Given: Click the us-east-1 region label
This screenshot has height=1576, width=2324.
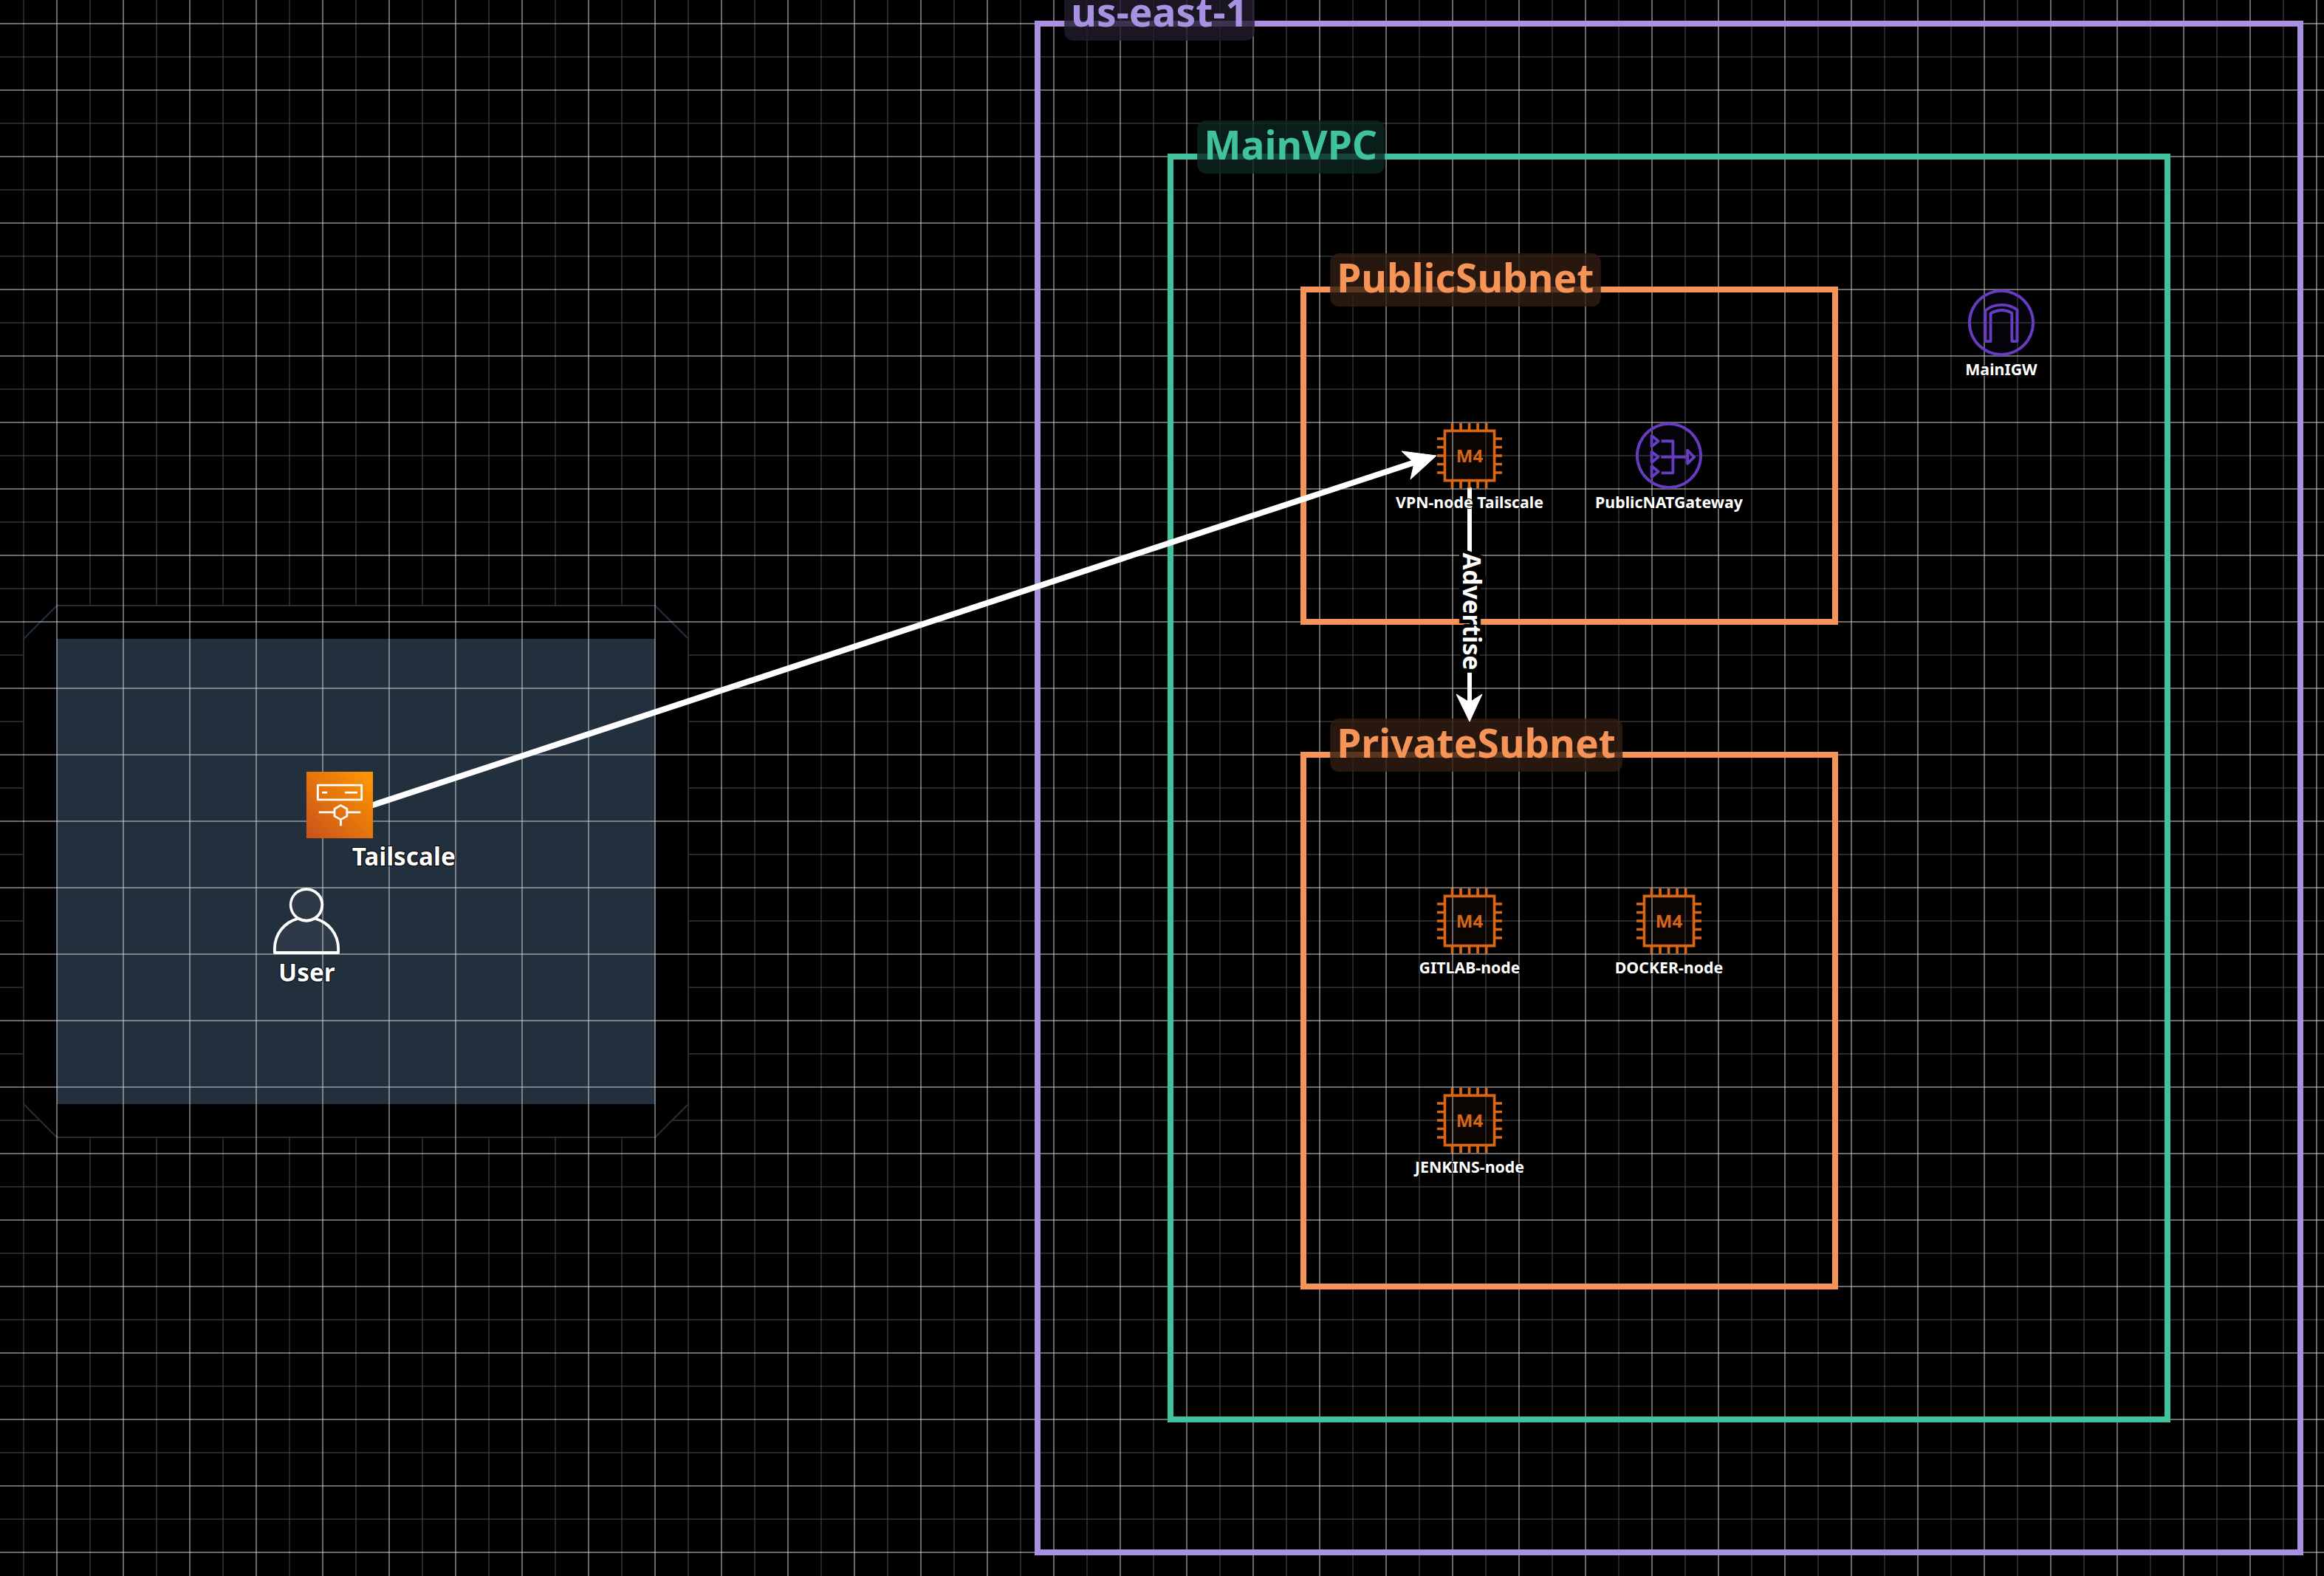Looking at the screenshot, I should tap(1158, 15).
